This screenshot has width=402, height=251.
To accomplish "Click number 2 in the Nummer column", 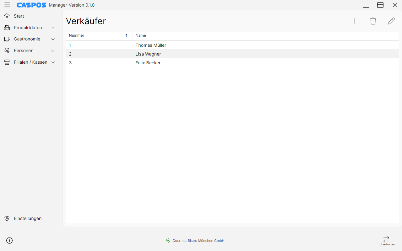I will click(x=70, y=54).
